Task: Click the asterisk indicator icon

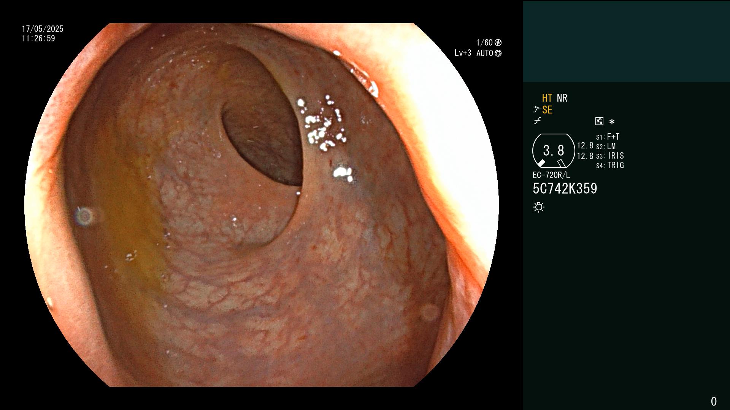Action: point(612,122)
